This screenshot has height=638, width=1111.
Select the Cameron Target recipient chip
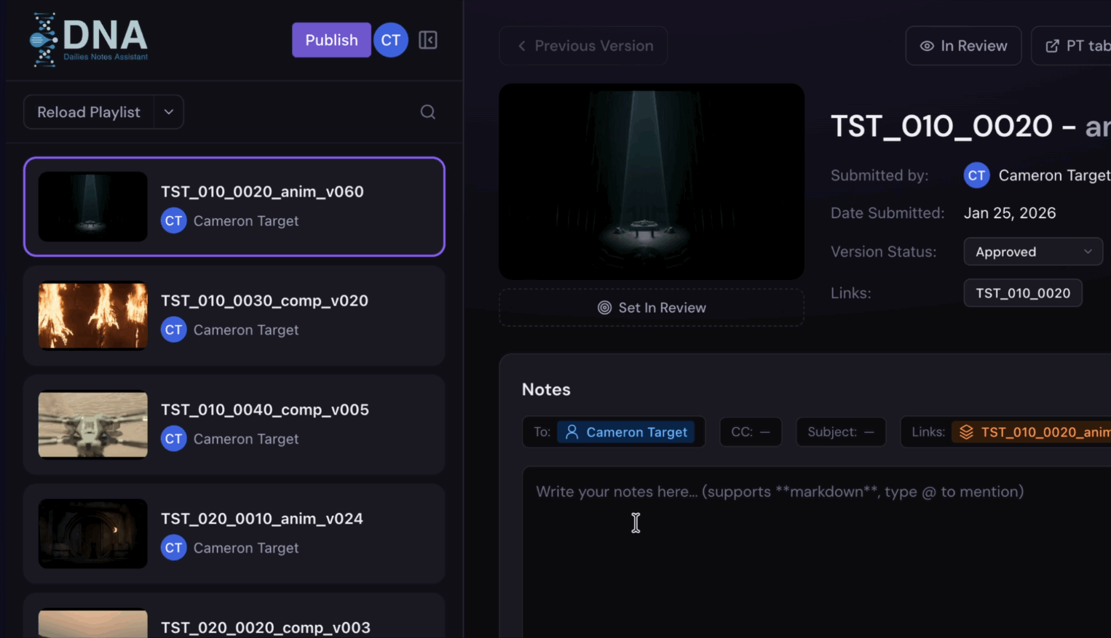point(626,432)
